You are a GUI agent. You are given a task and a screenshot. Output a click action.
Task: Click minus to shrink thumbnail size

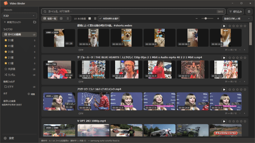[197, 19]
